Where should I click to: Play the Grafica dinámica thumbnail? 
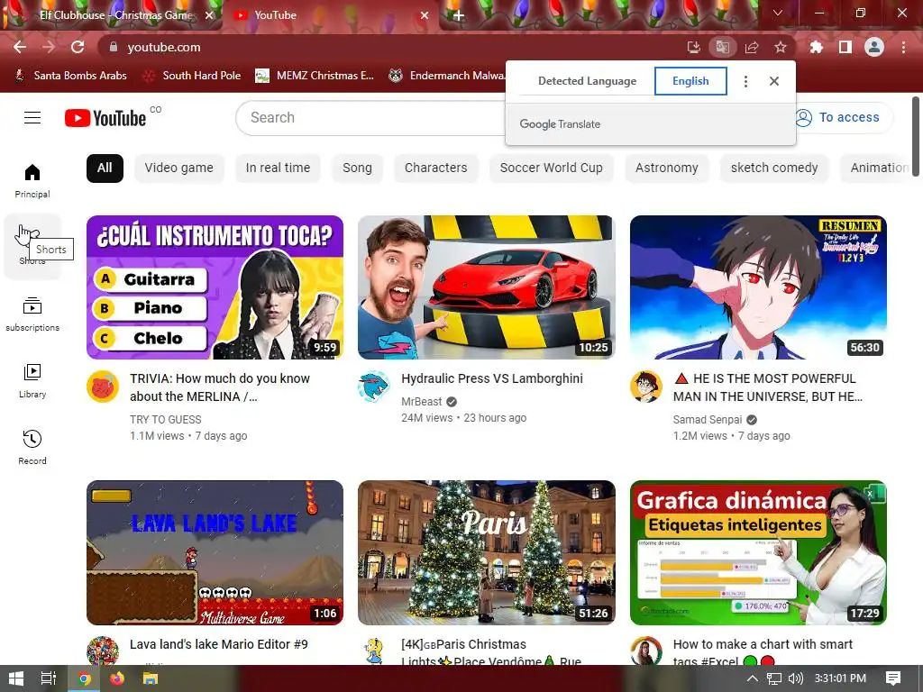758,552
